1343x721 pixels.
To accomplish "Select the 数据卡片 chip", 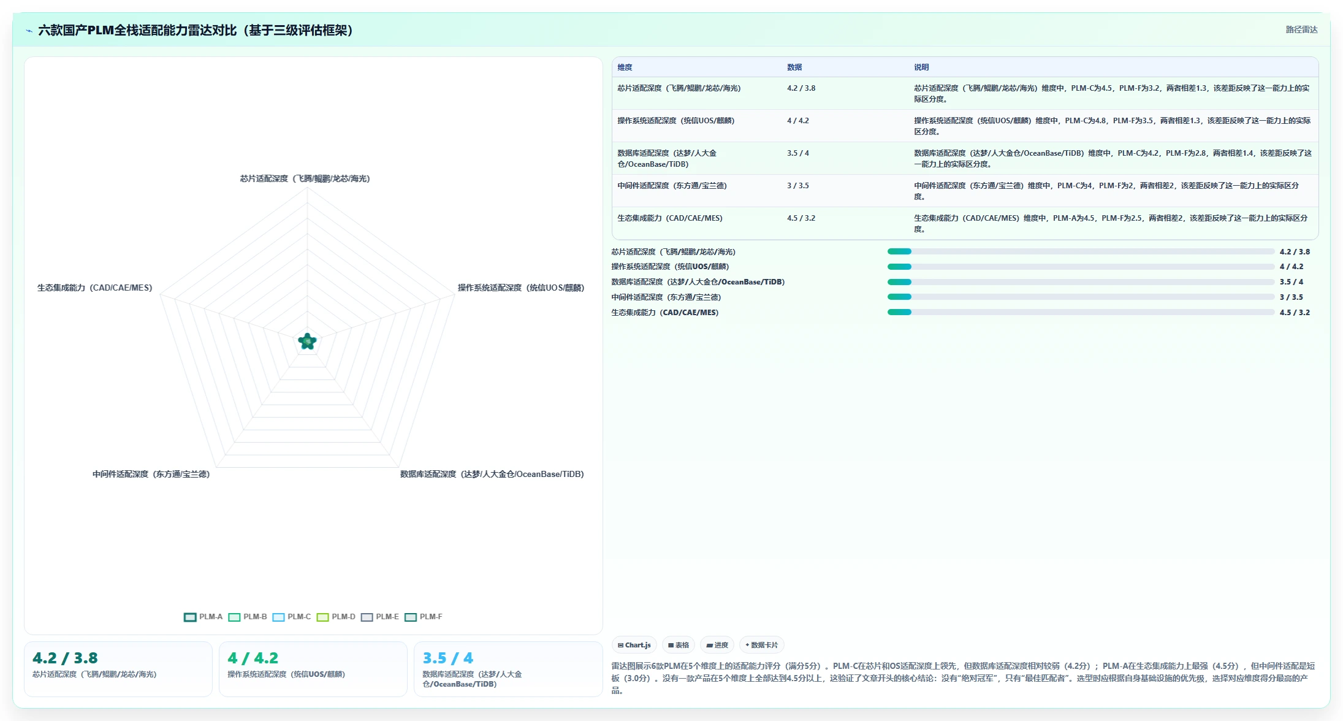I will (x=762, y=645).
